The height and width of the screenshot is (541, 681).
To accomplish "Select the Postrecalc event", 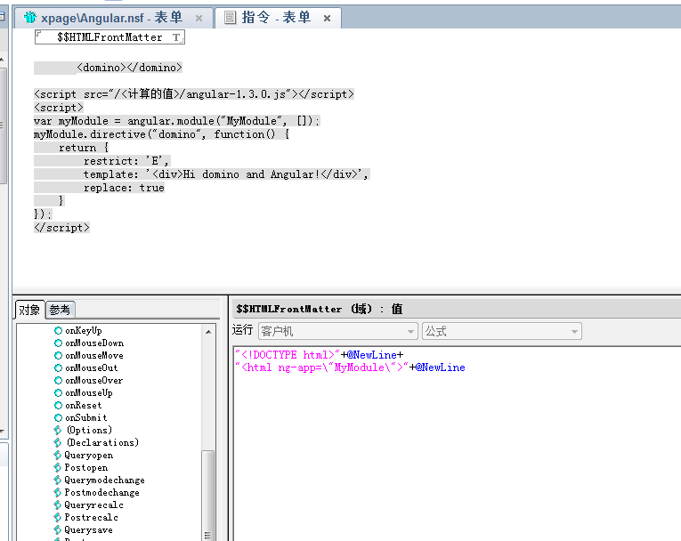I will 91,518.
